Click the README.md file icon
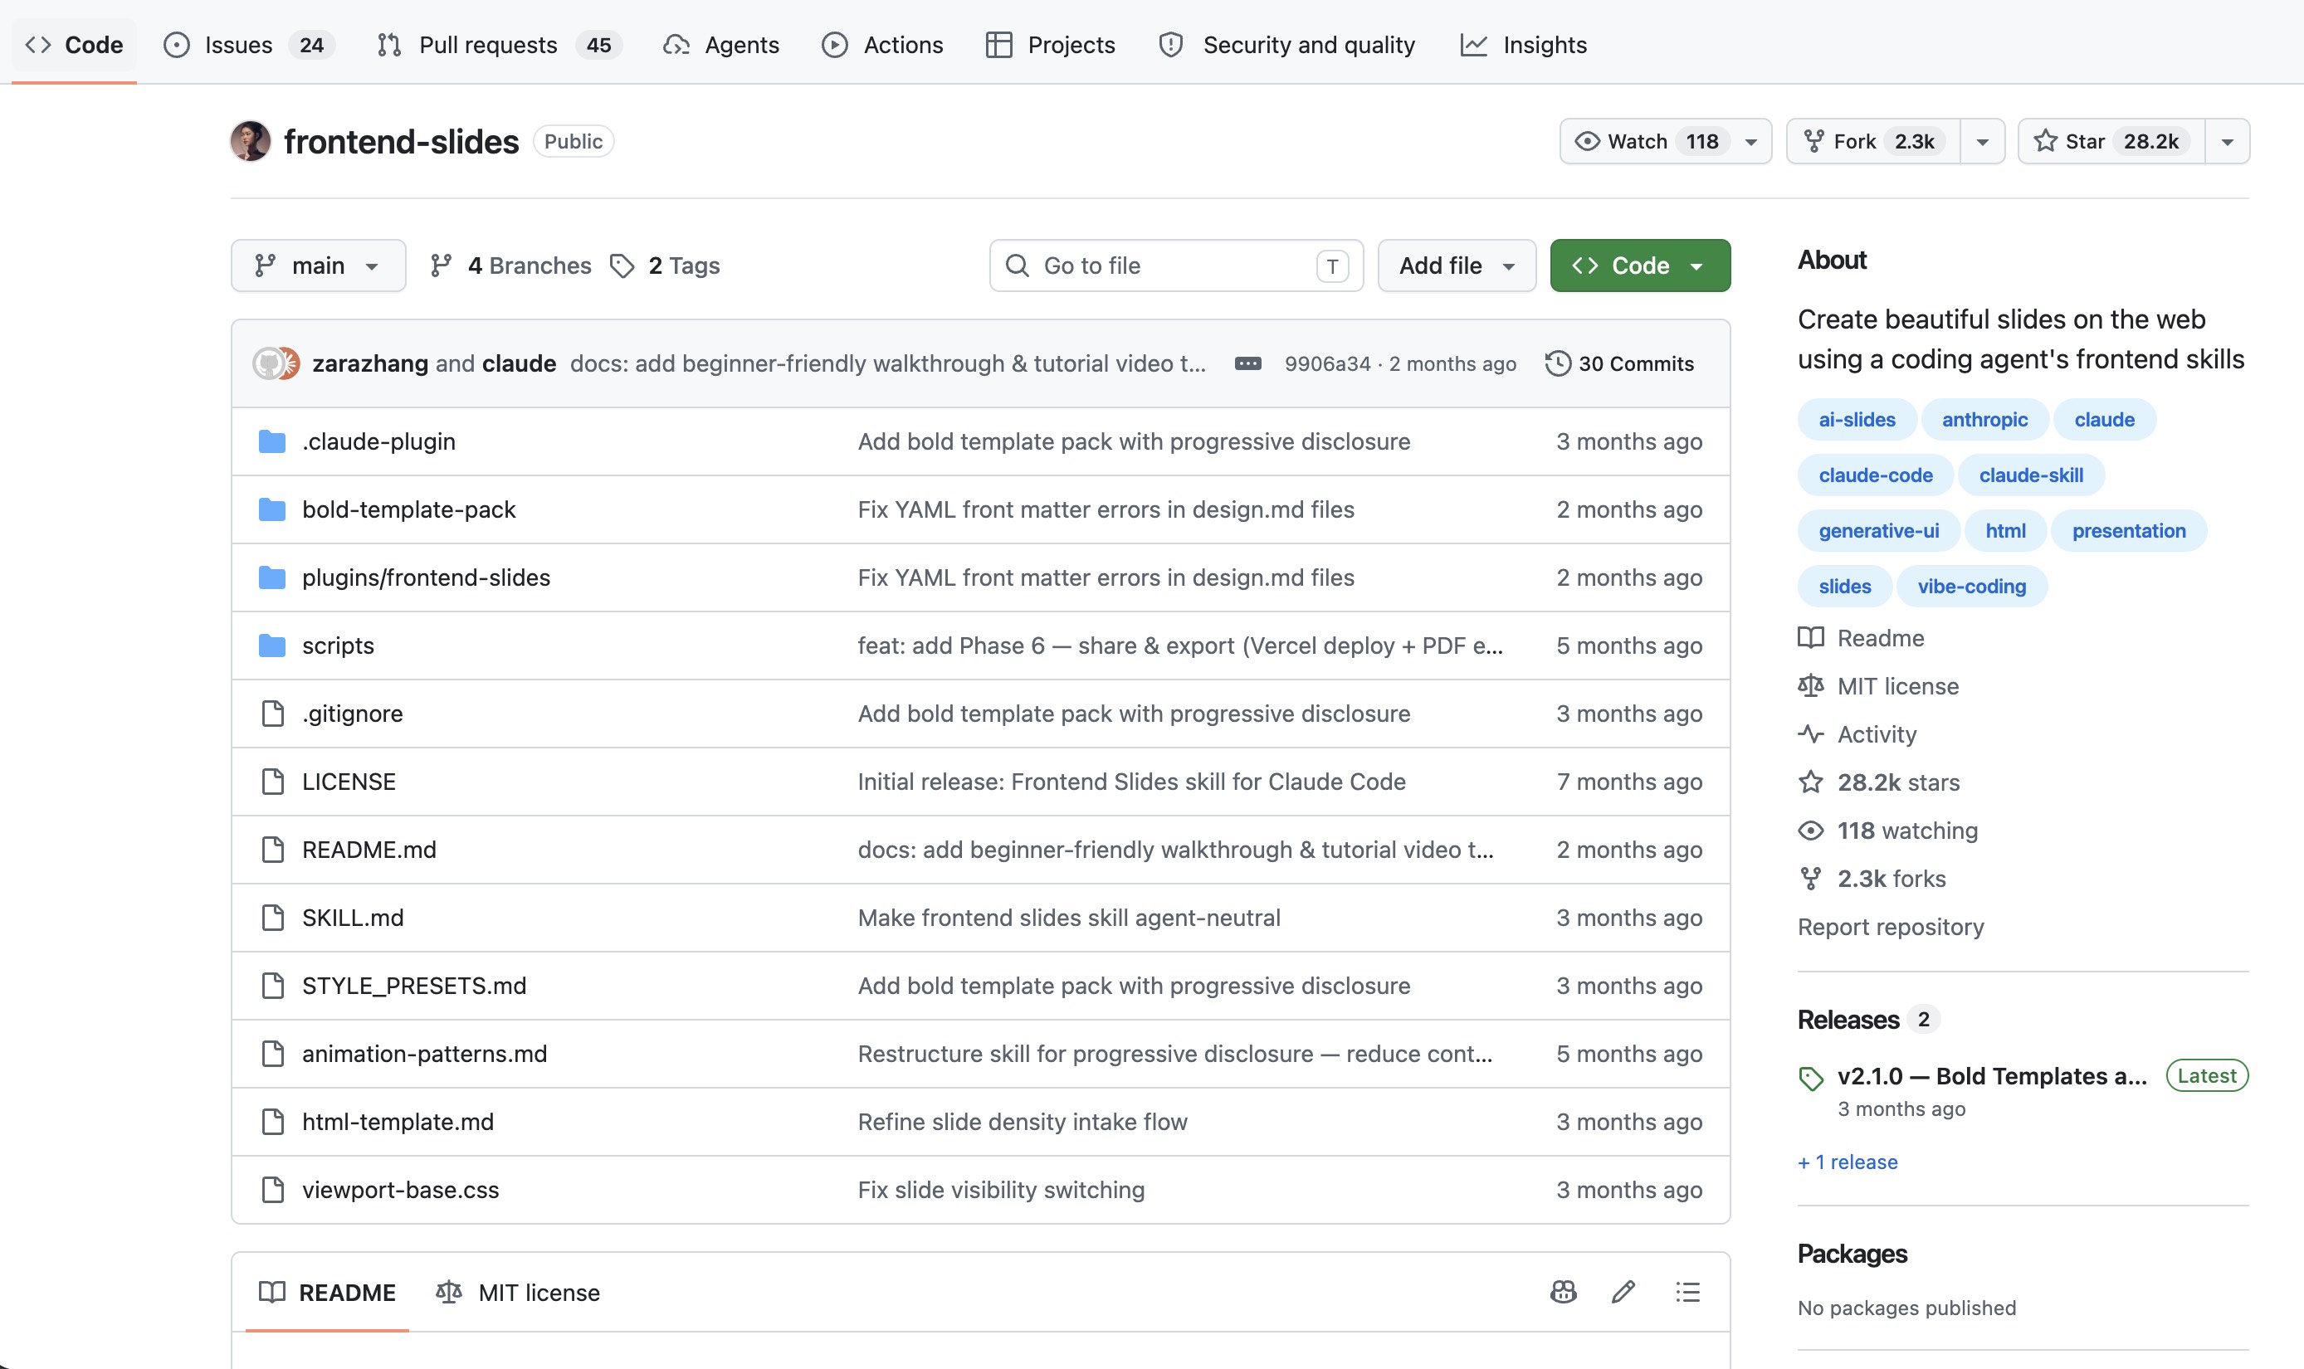Screen dimensions: 2304x1369 [x=273, y=850]
